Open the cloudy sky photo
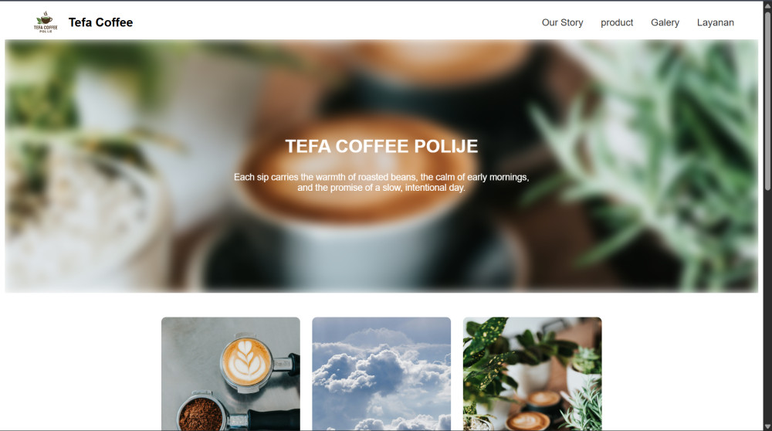Viewport: 772px width, 431px height. tap(381, 374)
